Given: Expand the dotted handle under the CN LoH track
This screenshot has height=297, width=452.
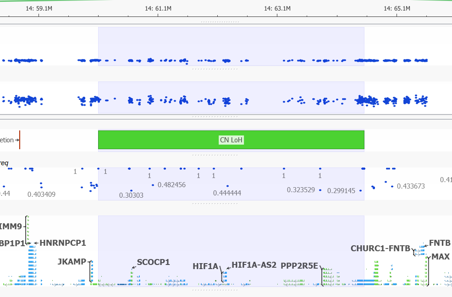Looking at the screenshot, I should [215, 154].
